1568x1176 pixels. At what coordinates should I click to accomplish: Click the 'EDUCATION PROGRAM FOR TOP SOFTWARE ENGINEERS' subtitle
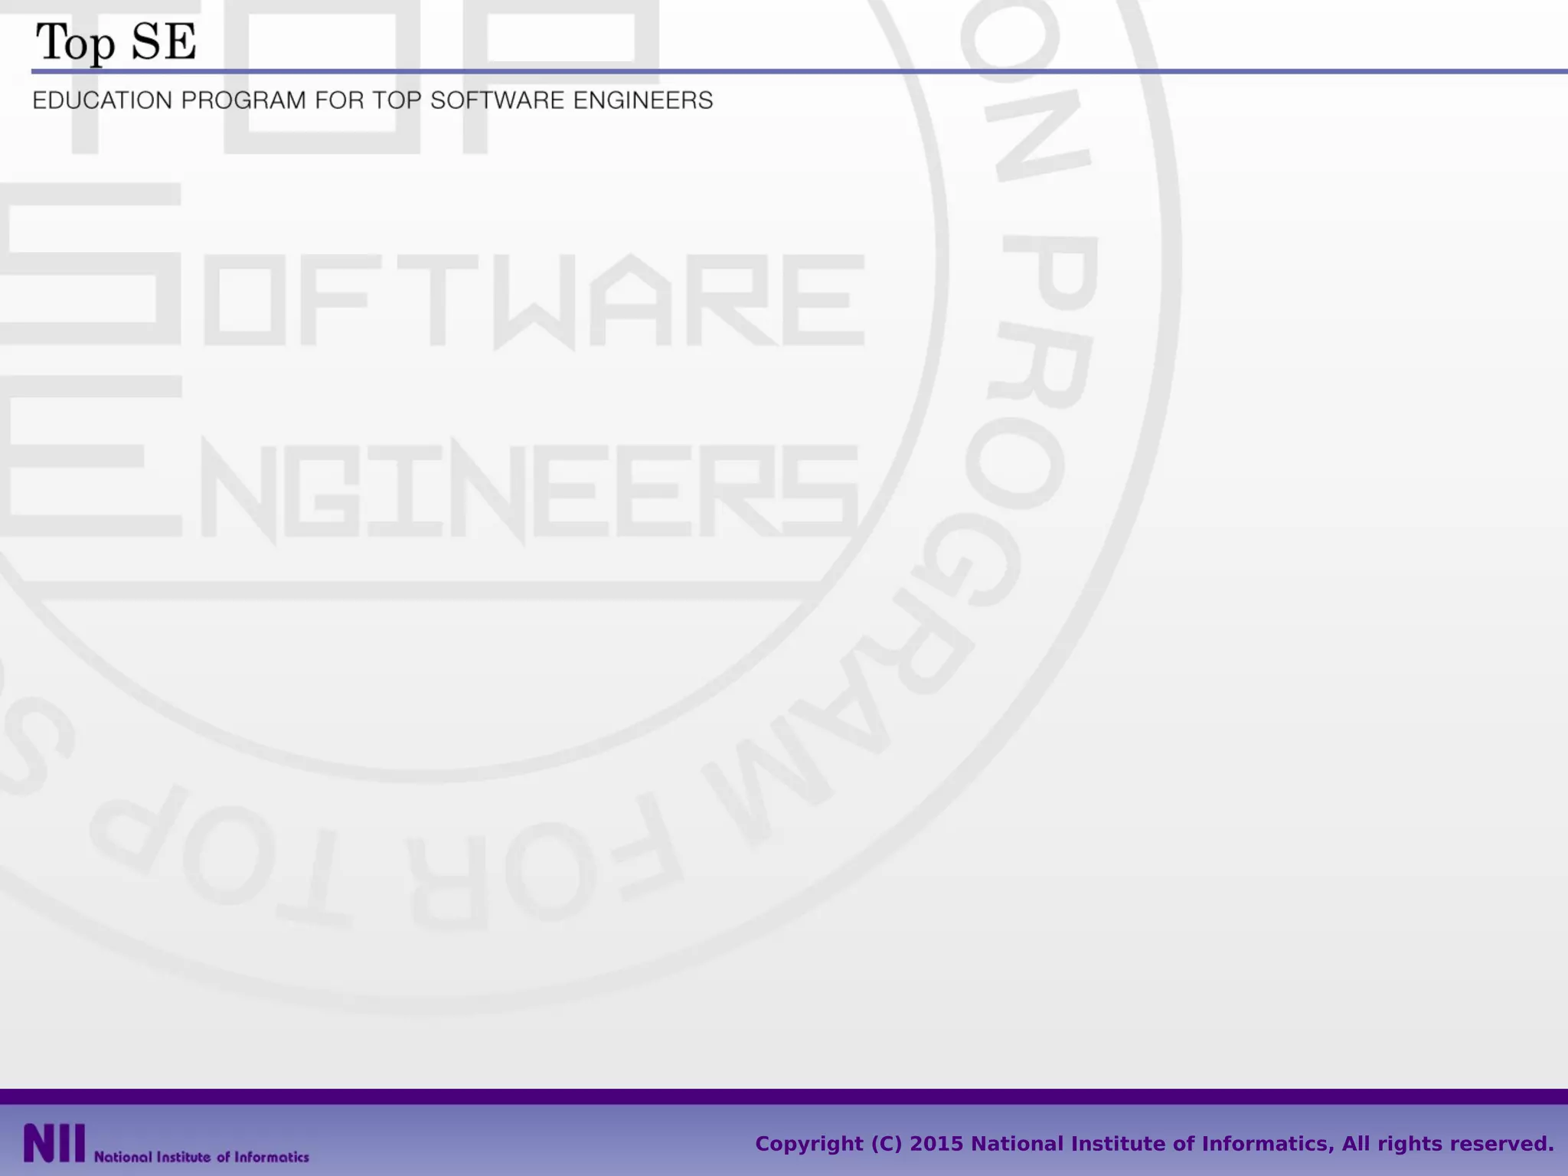pos(373,100)
